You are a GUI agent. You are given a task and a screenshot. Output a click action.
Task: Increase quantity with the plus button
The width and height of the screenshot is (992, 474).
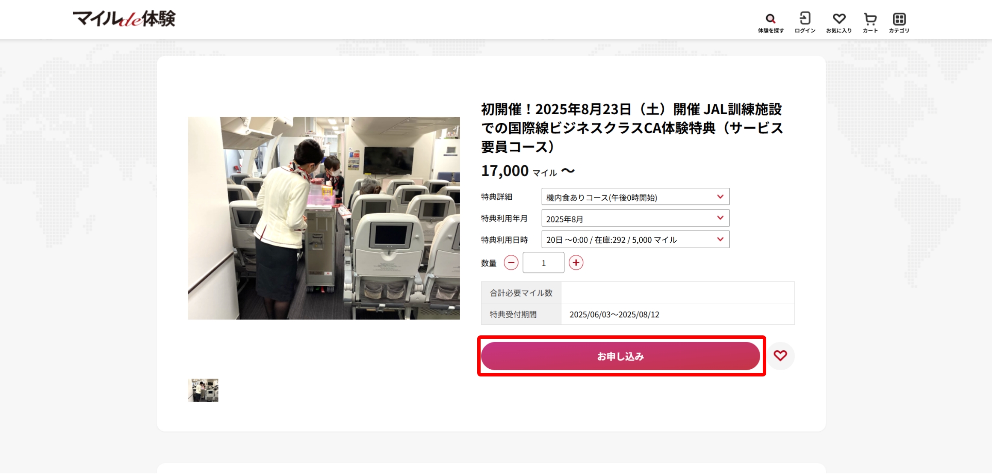point(576,263)
